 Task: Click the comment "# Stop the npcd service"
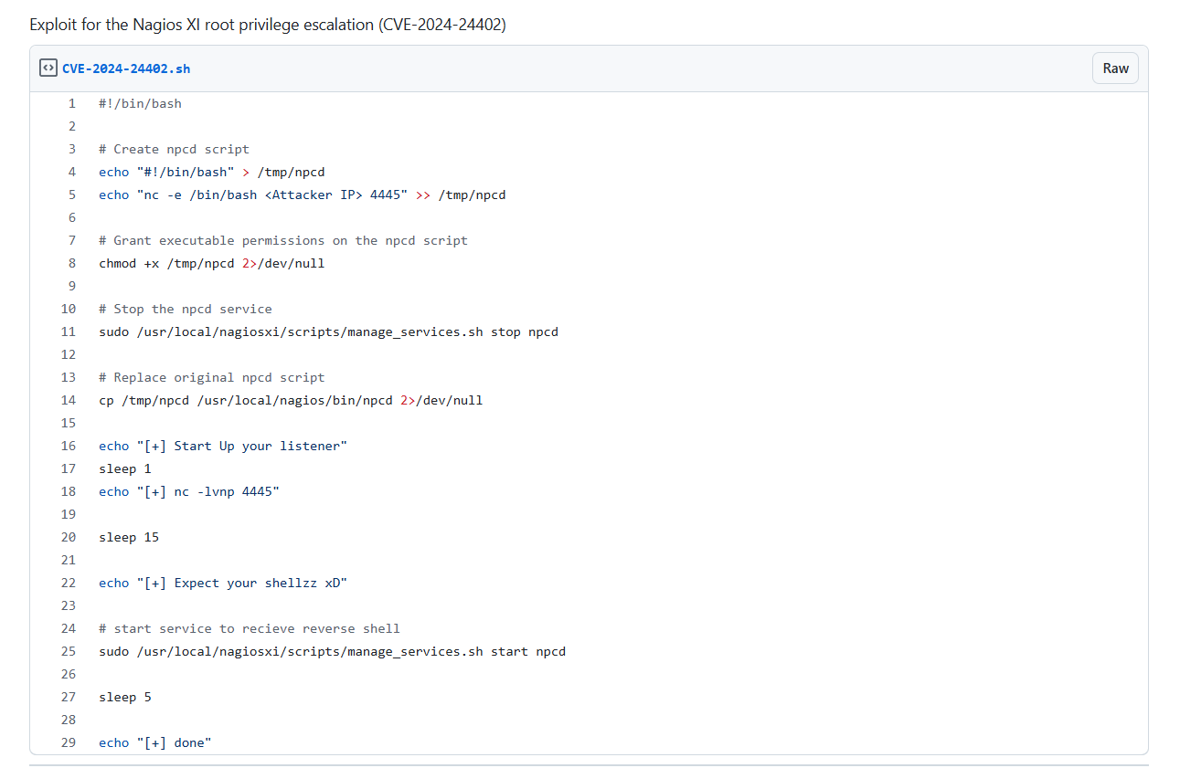pyautogui.click(x=186, y=309)
